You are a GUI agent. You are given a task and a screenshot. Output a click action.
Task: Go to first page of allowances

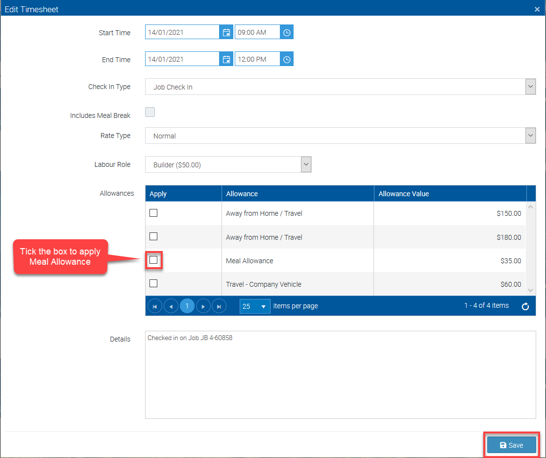[x=155, y=306]
